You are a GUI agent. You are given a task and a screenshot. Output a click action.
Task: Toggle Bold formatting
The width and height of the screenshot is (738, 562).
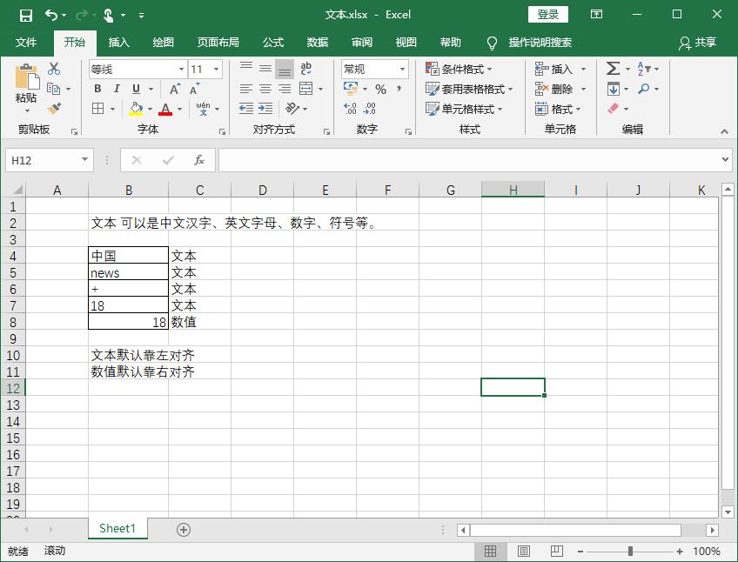97,90
